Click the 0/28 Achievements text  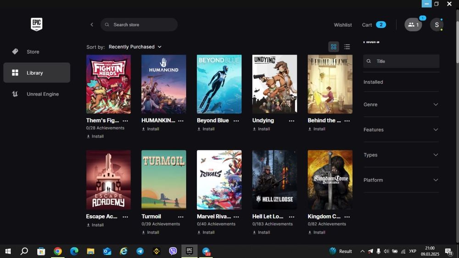[x=105, y=128]
